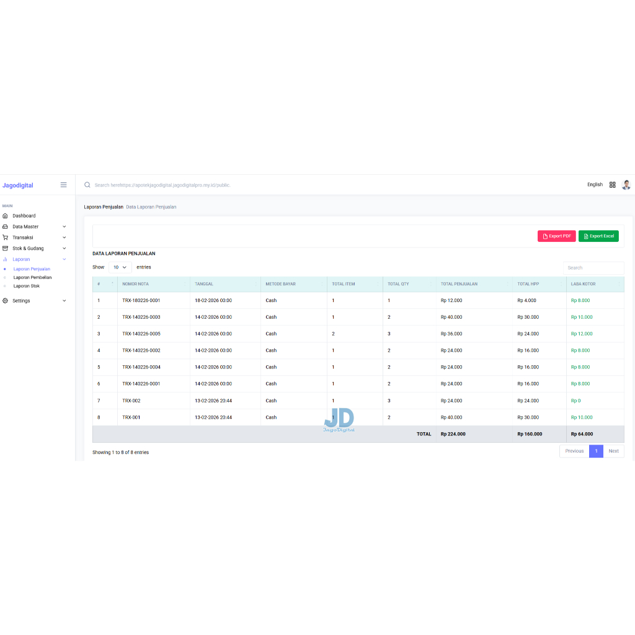Focus the table Search field
The width and height of the screenshot is (635, 635).
point(593,268)
